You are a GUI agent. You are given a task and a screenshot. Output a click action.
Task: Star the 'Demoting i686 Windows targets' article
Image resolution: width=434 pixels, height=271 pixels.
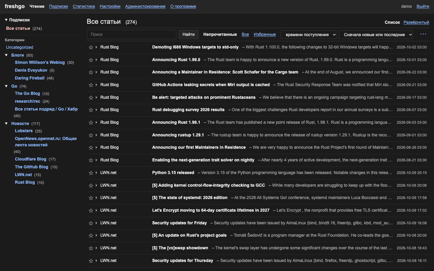tap(91, 47)
